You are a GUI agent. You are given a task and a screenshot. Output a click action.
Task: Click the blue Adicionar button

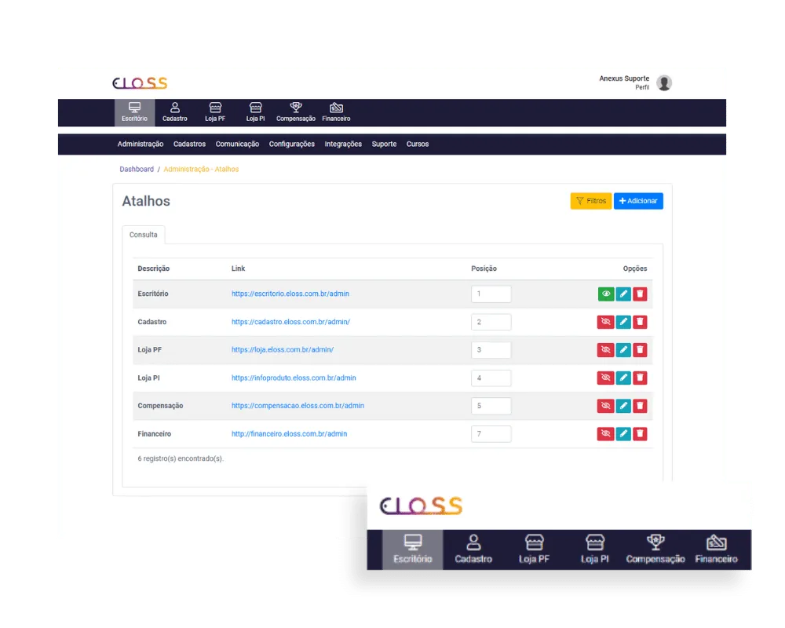click(x=638, y=201)
